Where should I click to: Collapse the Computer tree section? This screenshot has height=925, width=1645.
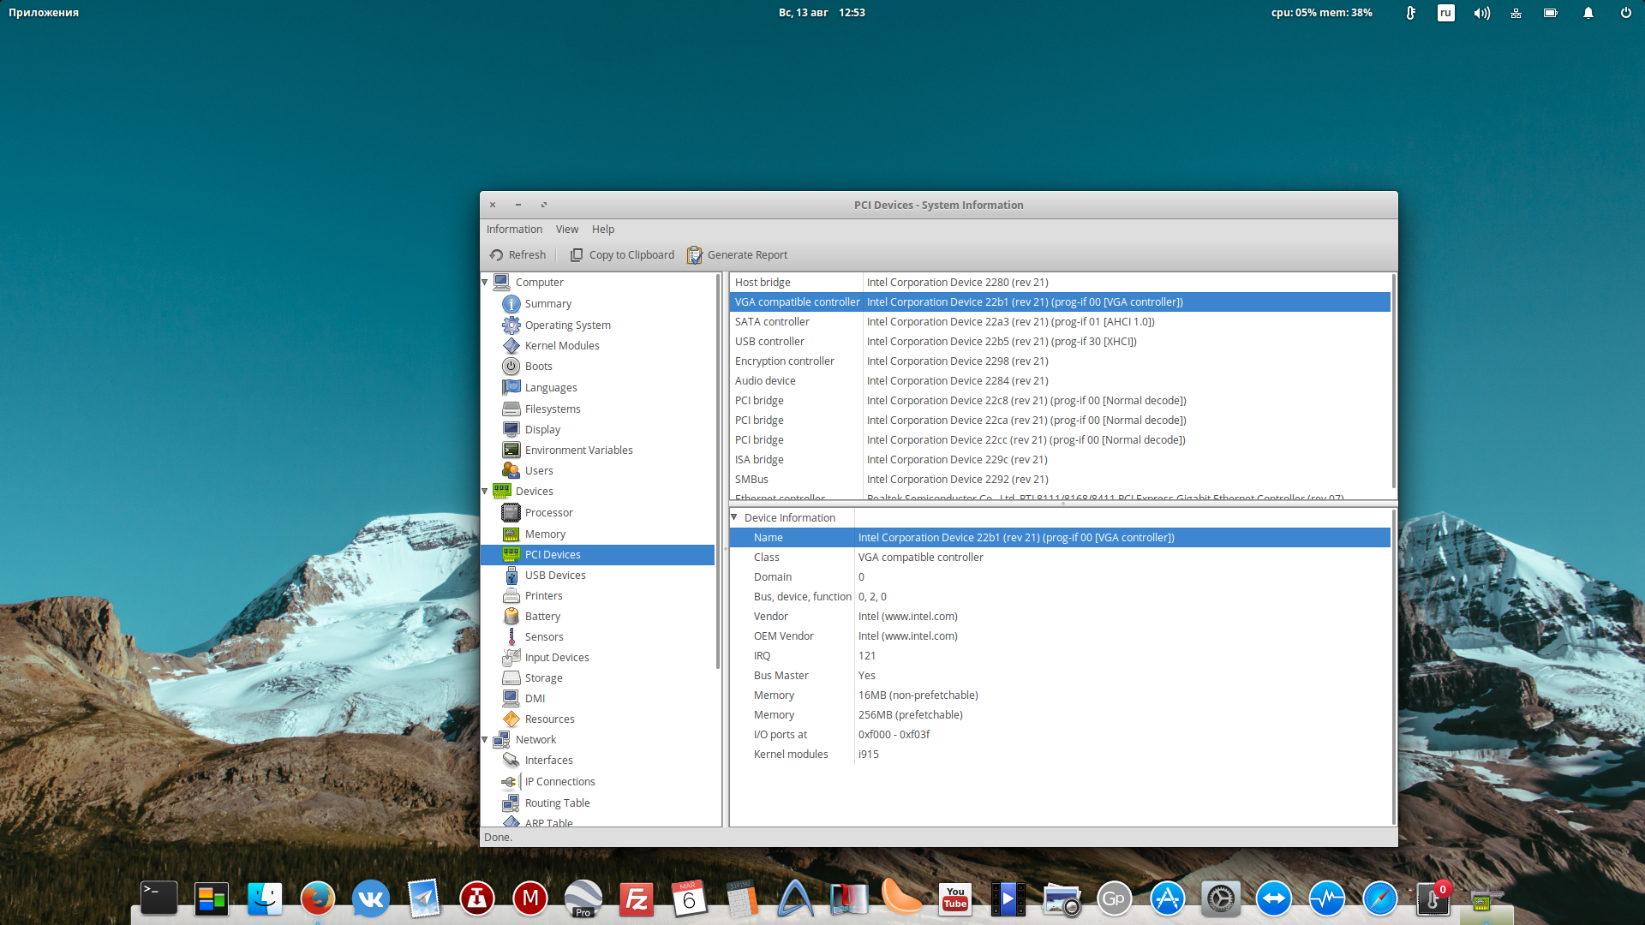485,283
